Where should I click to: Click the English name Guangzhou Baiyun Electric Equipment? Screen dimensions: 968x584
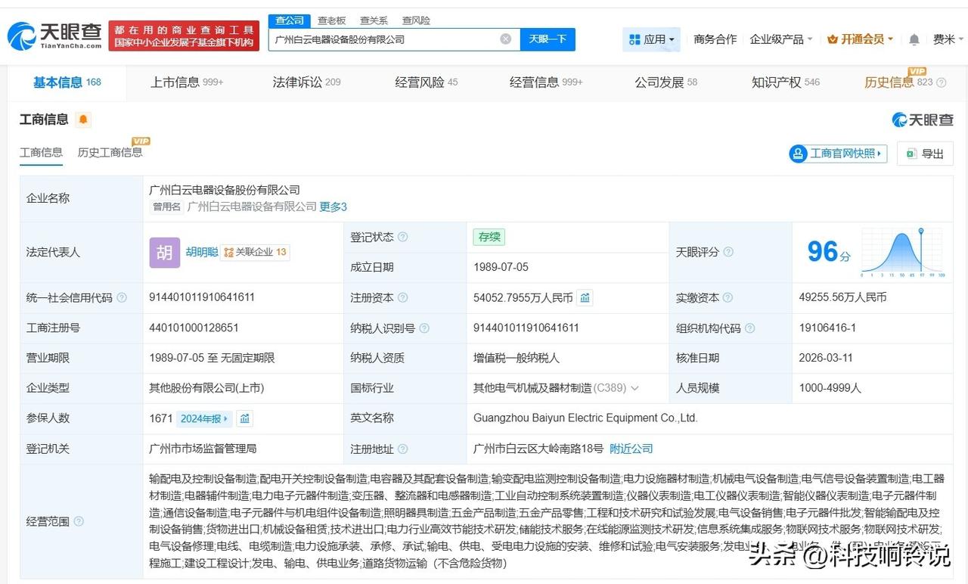point(585,418)
